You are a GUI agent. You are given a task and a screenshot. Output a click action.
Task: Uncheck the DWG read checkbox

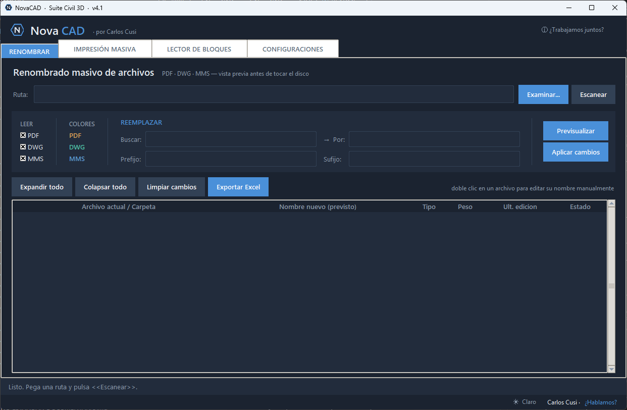pyautogui.click(x=23, y=147)
